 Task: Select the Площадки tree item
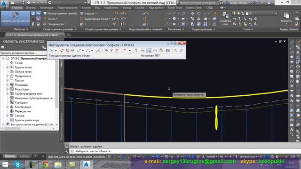pyautogui.click(x=21, y=85)
